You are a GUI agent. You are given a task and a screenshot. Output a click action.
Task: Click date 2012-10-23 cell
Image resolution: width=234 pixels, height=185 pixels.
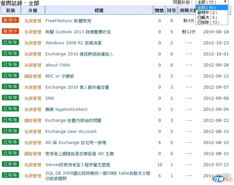[x=216, y=43]
